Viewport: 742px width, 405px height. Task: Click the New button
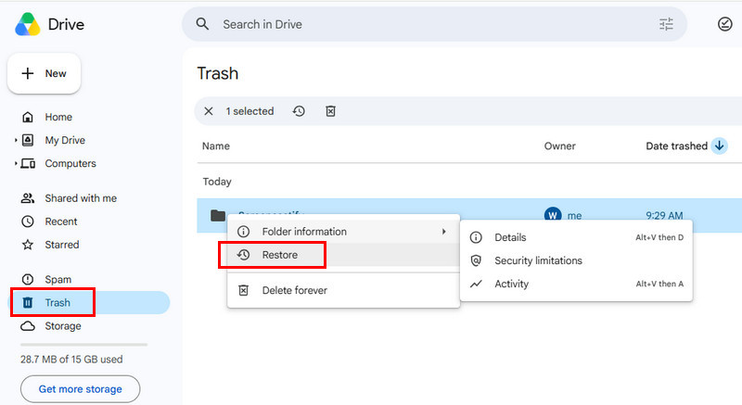(44, 73)
